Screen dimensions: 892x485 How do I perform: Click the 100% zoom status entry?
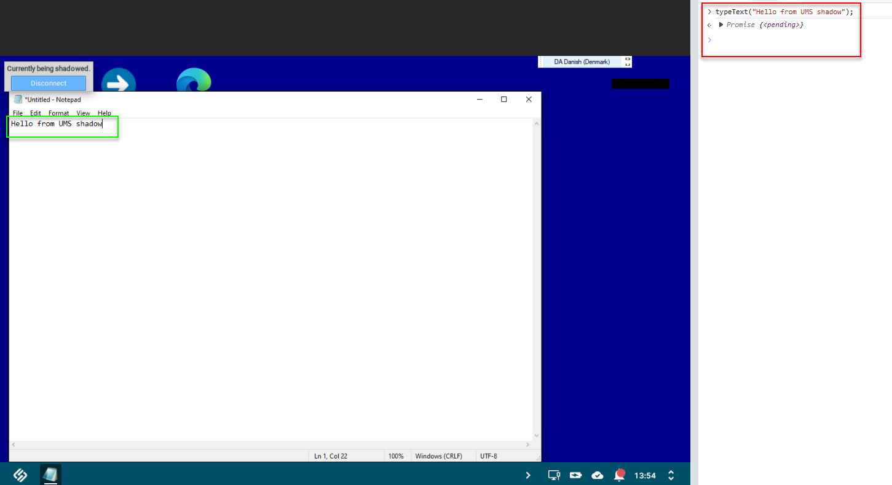pos(396,456)
